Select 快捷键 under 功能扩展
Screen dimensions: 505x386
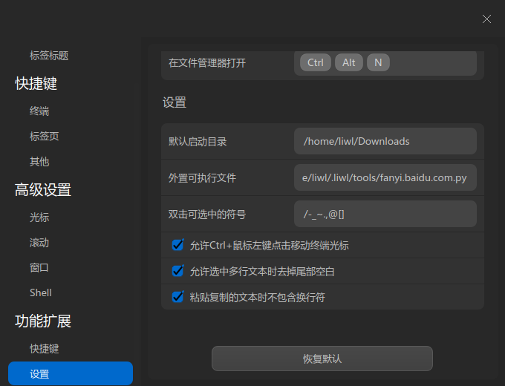point(44,349)
